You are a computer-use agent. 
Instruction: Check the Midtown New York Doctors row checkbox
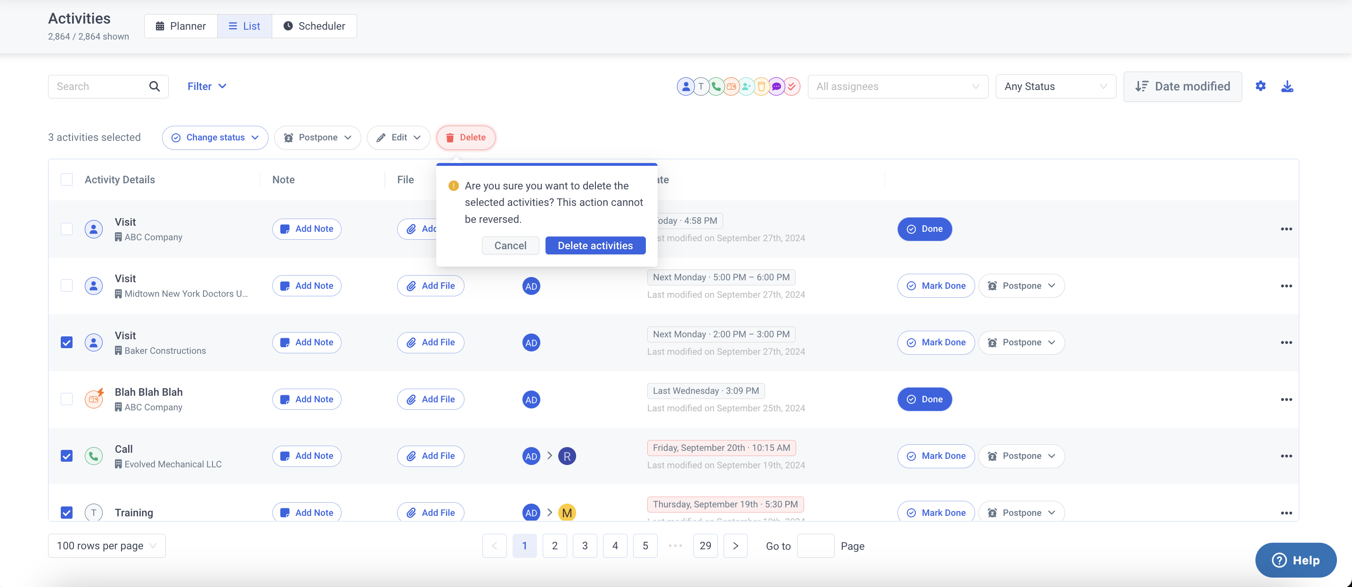tap(66, 285)
